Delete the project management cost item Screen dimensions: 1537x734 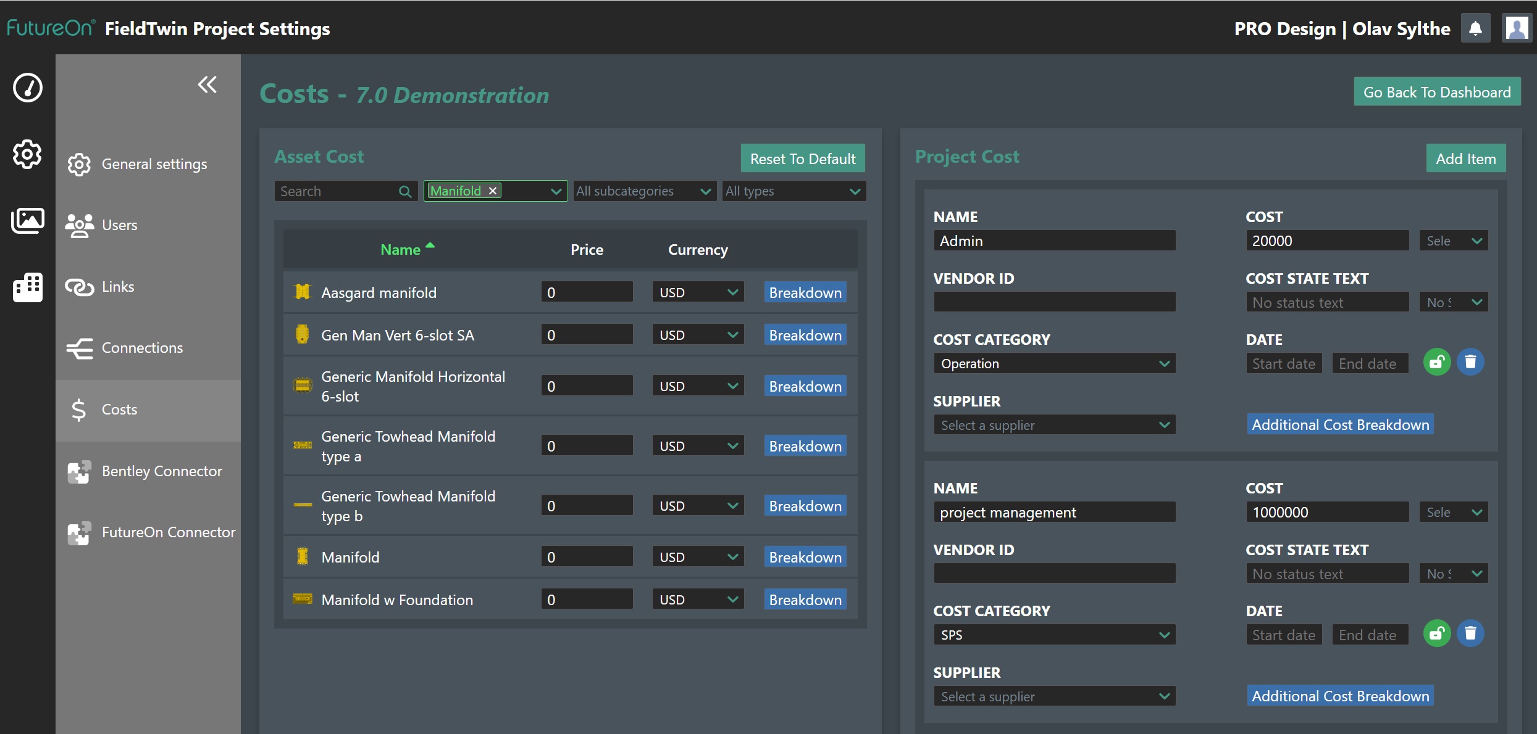point(1470,633)
